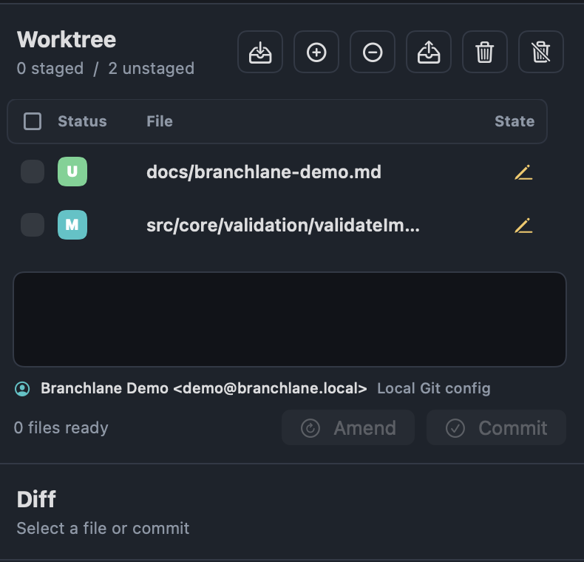Select the src/core/validation/validateIm... file name
584x562 pixels.
pyautogui.click(x=283, y=225)
